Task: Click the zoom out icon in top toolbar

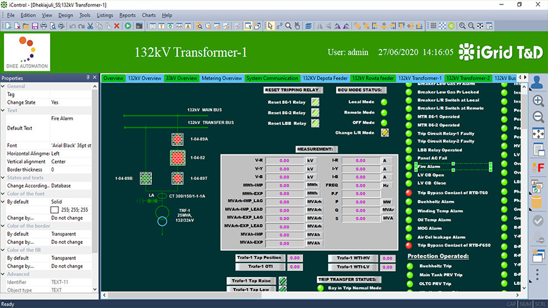Action: [x=471, y=26]
